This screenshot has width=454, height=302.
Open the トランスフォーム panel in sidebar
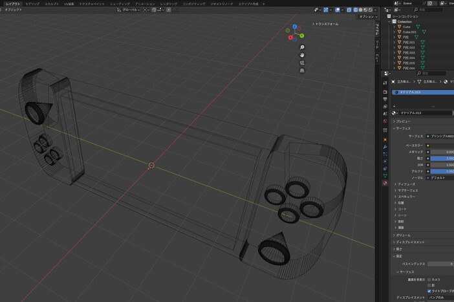pyautogui.click(x=325, y=24)
